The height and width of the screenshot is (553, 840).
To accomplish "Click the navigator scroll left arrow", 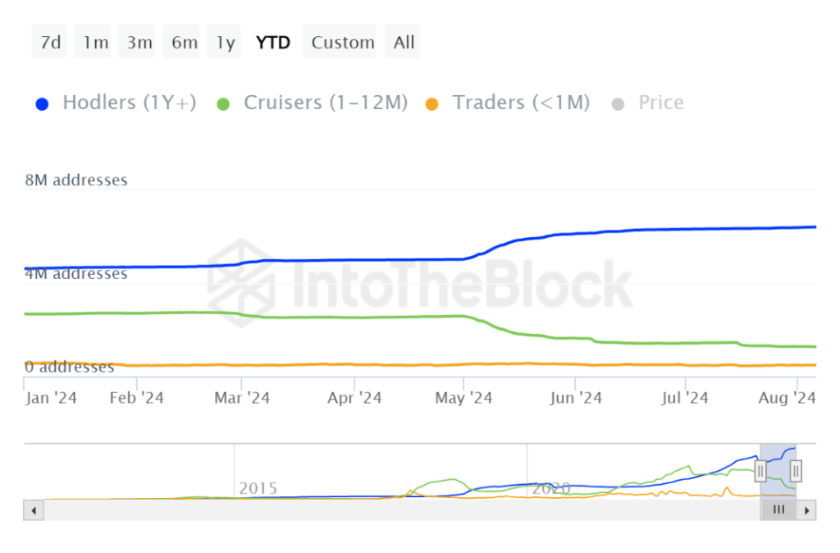I will (x=34, y=510).
